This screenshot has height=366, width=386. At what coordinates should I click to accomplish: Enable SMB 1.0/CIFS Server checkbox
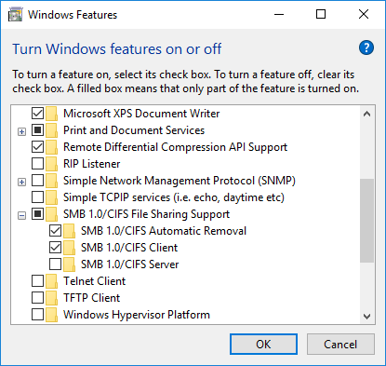(55, 264)
